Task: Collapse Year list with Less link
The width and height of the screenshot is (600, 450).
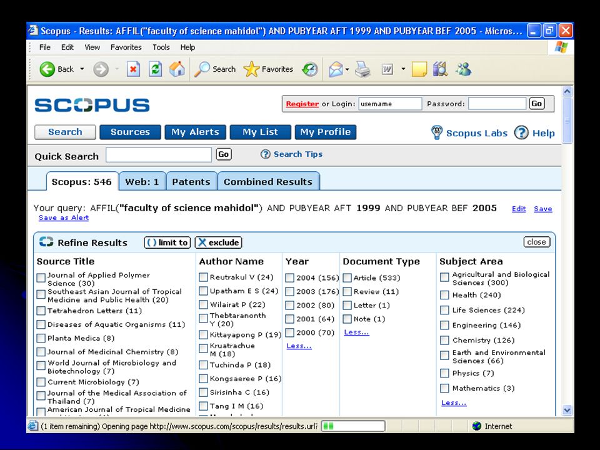Action: click(x=299, y=346)
